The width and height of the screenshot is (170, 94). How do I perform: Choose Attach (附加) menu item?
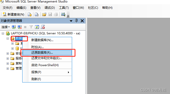pos(47,47)
